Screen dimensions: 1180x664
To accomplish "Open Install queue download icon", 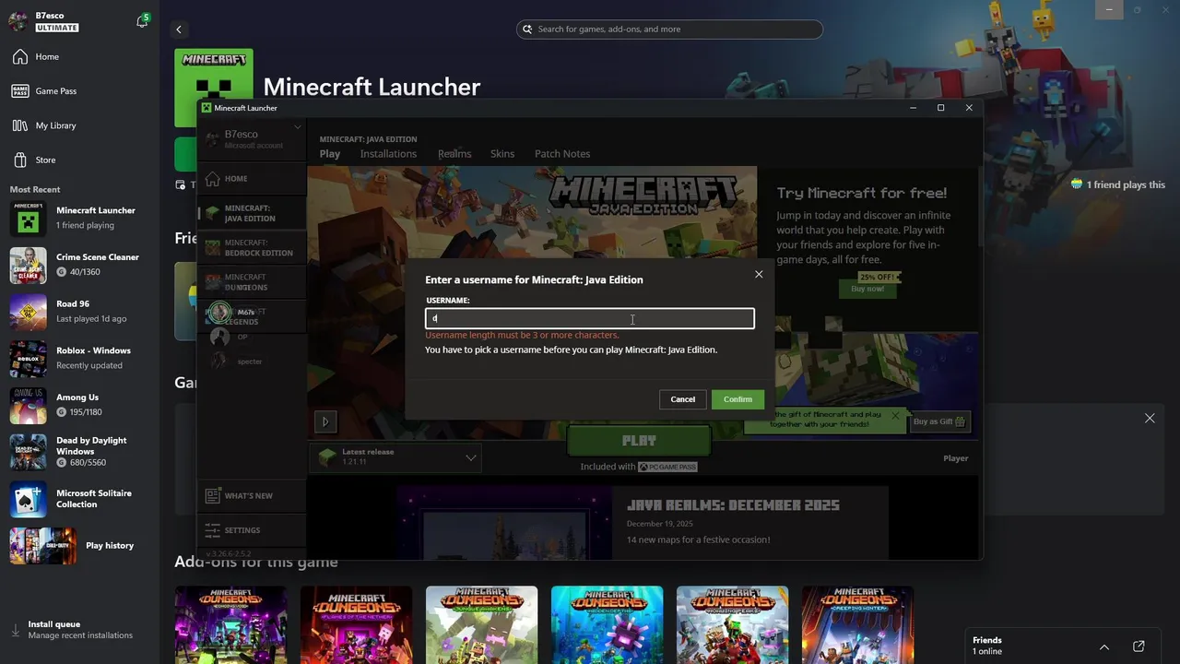I will [15, 631].
